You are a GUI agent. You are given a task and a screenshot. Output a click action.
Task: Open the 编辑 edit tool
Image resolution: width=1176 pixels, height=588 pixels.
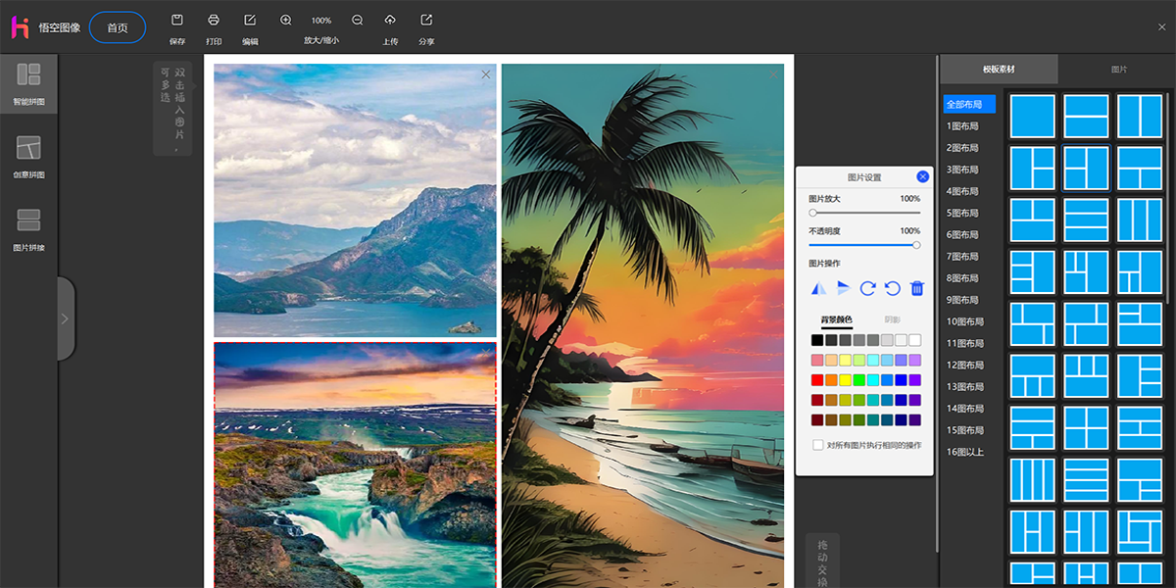tap(250, 21)
